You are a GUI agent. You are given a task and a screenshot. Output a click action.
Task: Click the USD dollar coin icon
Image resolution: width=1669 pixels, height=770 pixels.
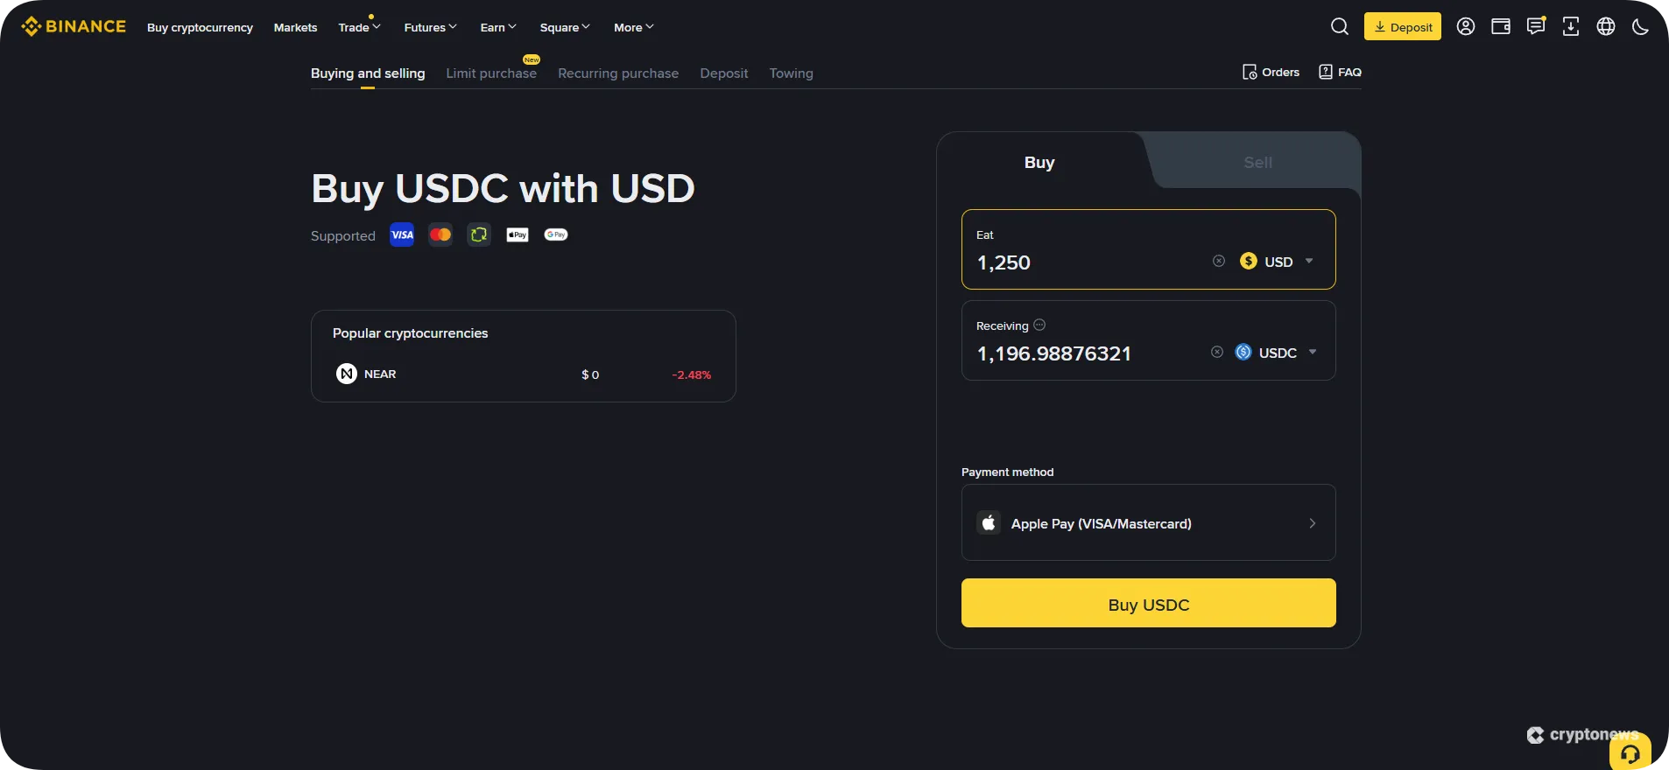(x=1249, y=261)
